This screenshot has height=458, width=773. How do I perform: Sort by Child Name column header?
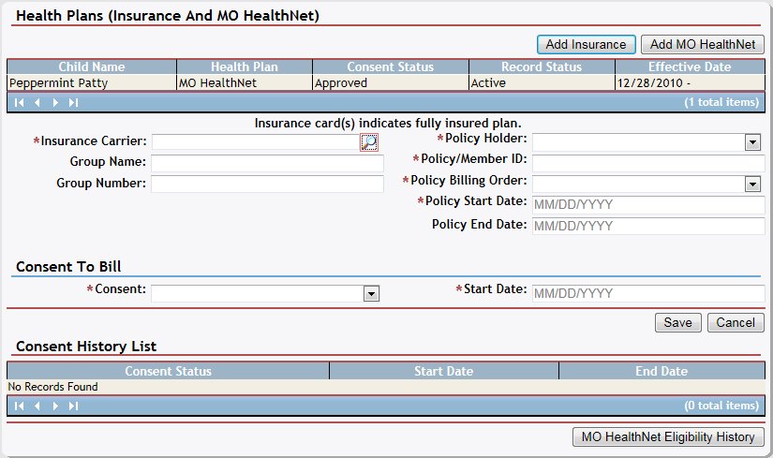[x=91, y=67]
